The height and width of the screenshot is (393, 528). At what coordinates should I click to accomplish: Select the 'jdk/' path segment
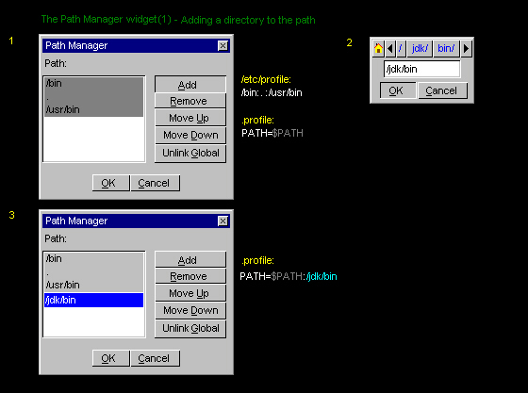coord(420,48)
